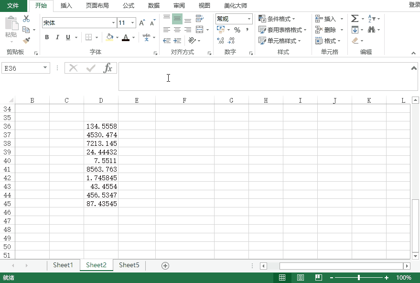Collapse the ribbon with the arrow
Viewport: 420px width, 283px height.
[414, 53]
